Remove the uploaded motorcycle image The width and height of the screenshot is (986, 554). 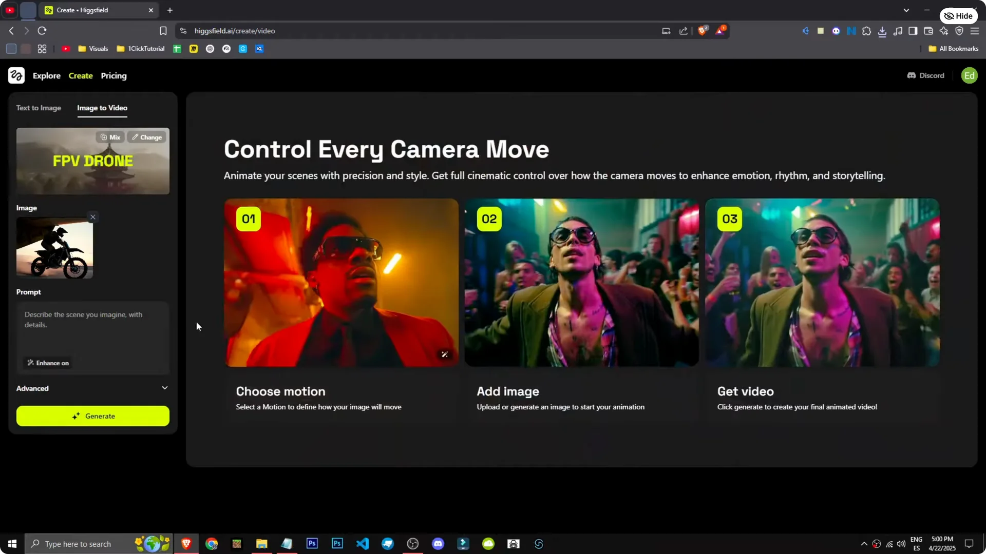(x=93, y=217)
